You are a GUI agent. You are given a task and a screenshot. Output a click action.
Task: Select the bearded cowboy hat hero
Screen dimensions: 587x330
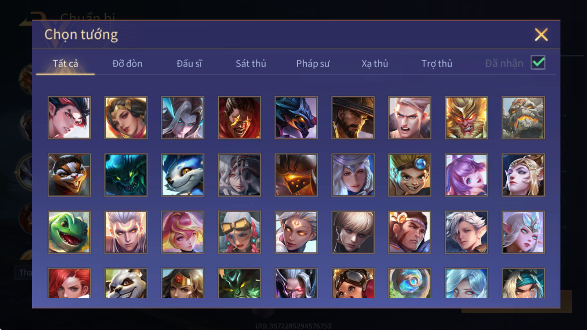(353, 118)
